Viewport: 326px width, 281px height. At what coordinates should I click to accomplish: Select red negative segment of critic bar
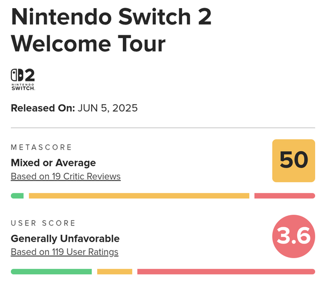[x=285, y=196]
